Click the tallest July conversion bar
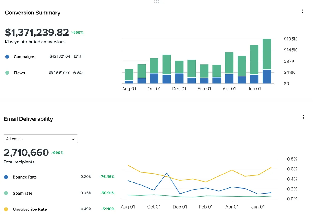 pyautogui.click(x=267, y=61)
